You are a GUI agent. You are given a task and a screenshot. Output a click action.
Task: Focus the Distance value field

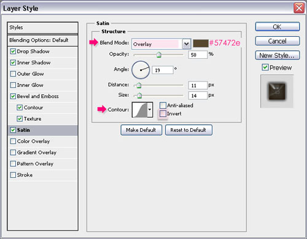(x=198, y=85)
